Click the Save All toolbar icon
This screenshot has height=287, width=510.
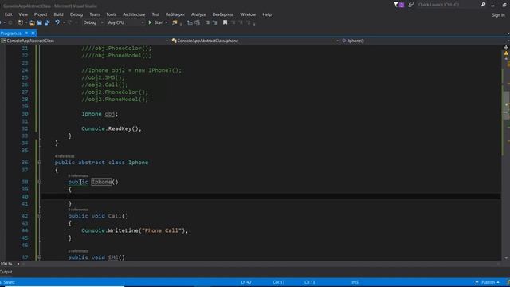(x=47, y=22)
